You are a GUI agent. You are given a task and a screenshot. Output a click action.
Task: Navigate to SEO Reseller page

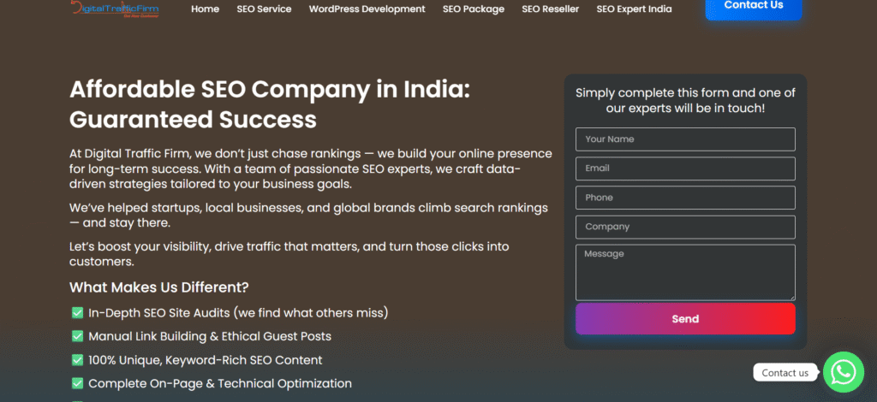point(550,9)
